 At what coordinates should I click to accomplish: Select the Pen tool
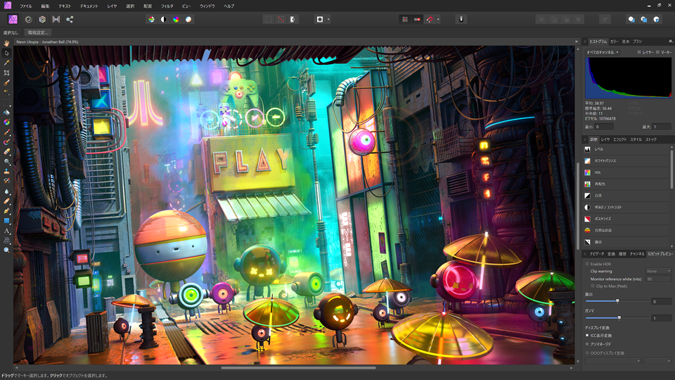coord(6,211)
